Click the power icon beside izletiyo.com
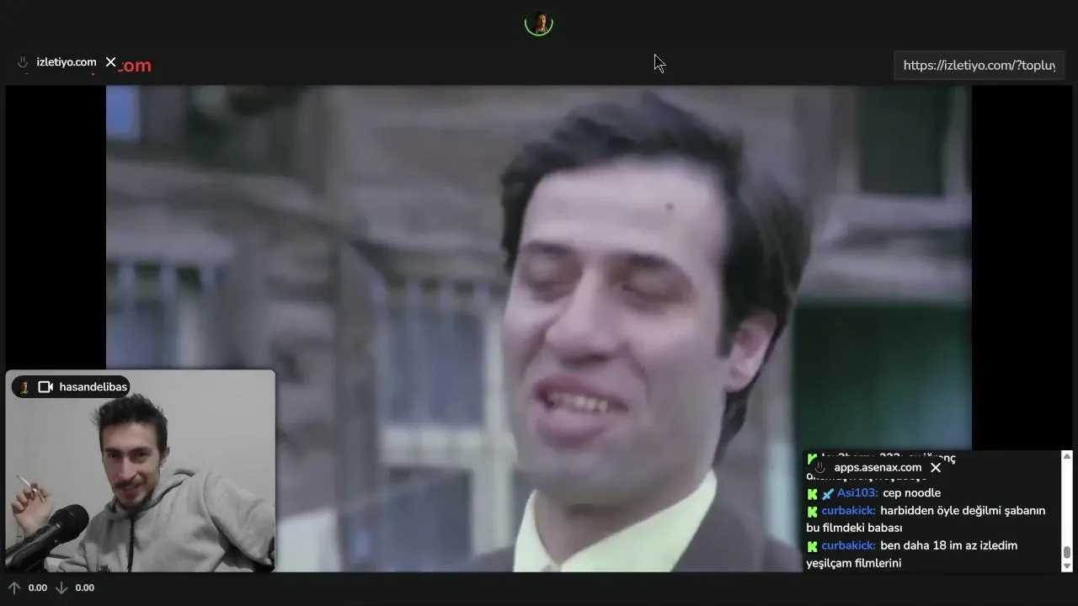 23,62
